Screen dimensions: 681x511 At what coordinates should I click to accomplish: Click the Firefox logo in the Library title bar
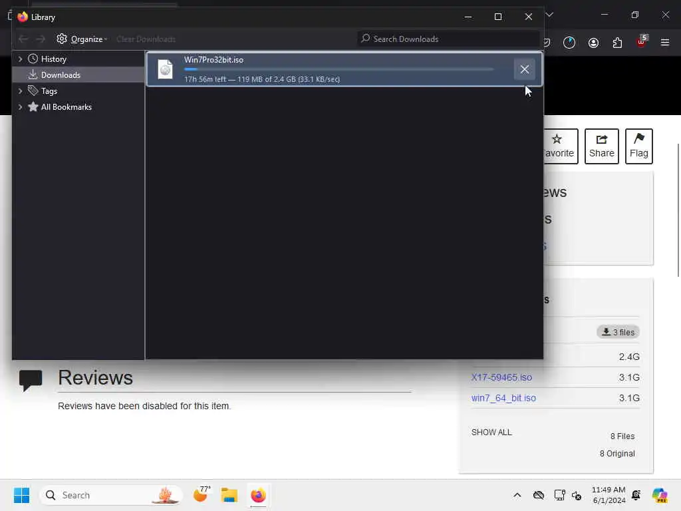point(23,17)
